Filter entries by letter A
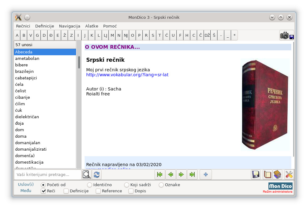Viewport: 308px width, 209px height. click(x=17, y=35)
